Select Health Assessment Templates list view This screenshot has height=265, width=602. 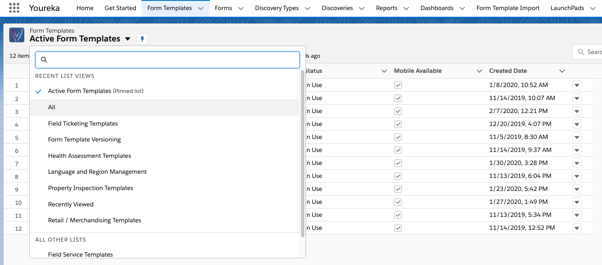tap(165, 156)
